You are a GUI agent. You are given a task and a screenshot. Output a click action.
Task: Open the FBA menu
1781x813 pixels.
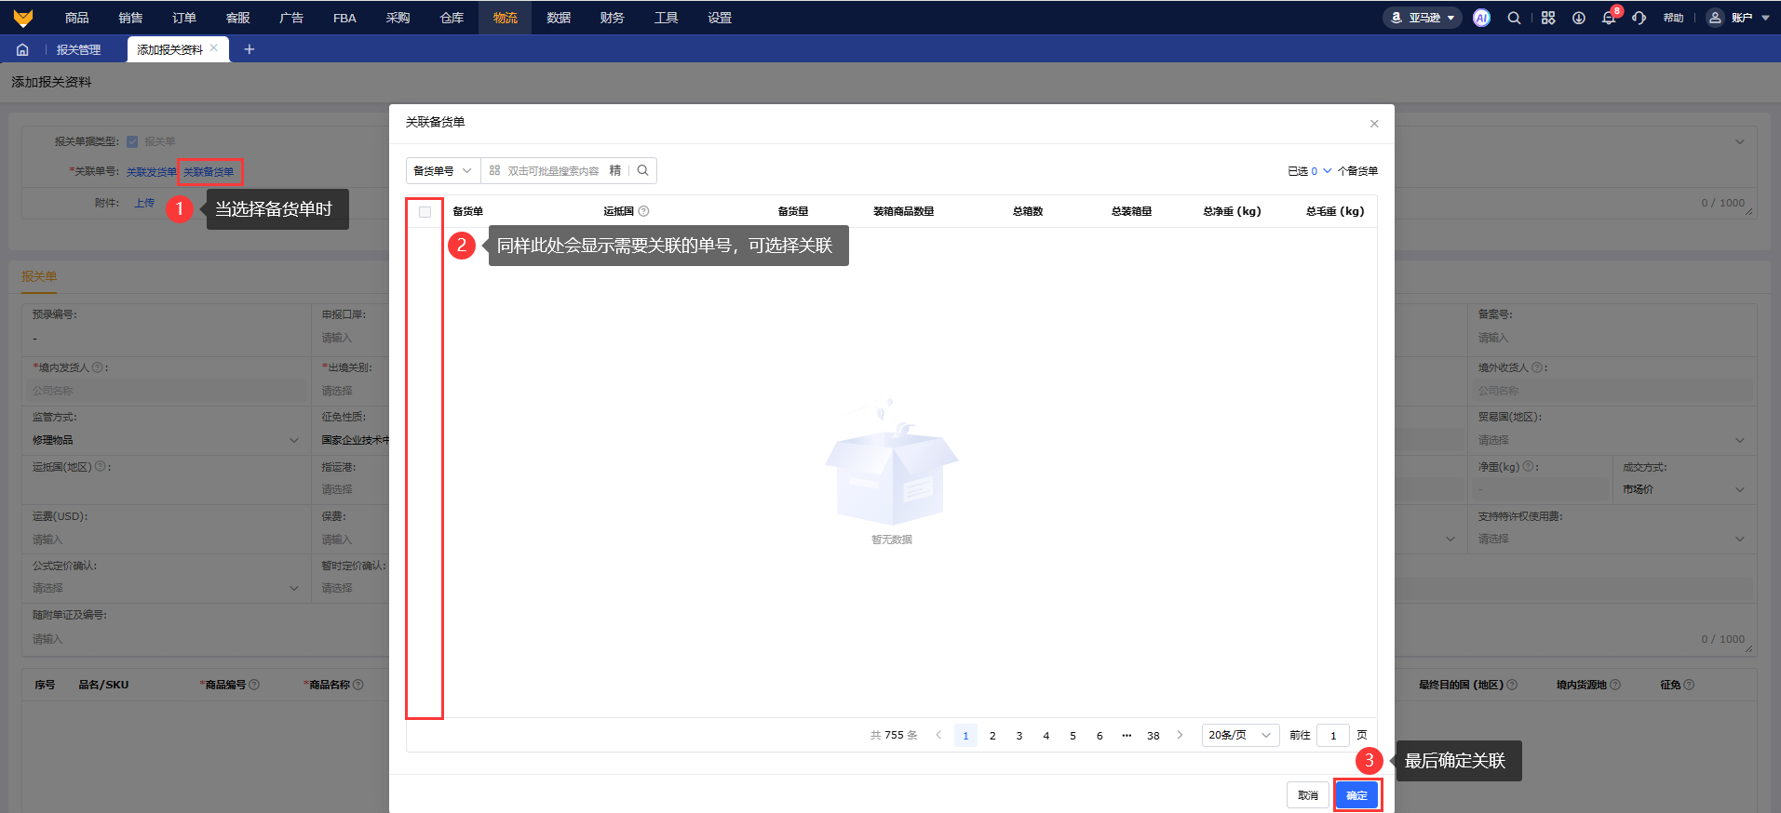pos(344,18)
